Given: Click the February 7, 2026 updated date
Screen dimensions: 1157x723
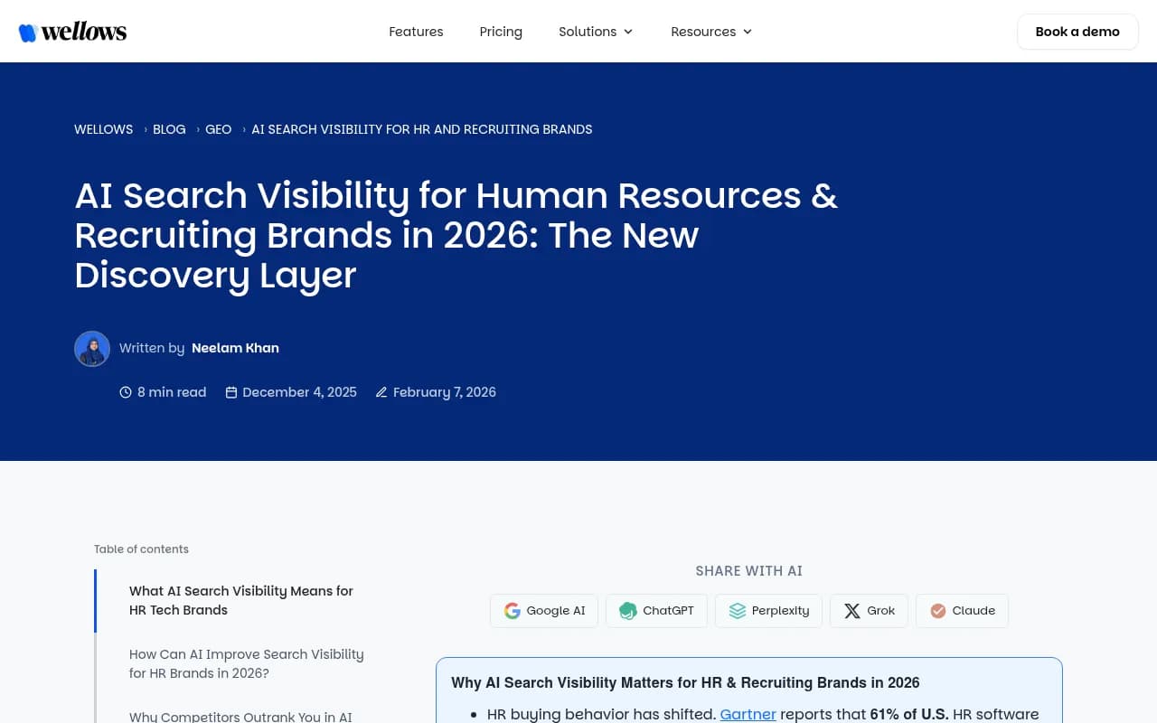Looking at the screenshot, I should click(445, 392).
